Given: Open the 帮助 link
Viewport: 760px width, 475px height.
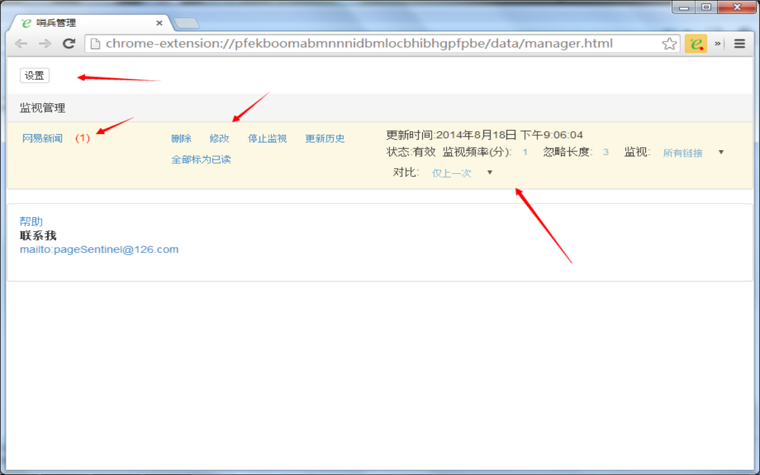Looking at the screenshot, I should [x=31, y=221].
